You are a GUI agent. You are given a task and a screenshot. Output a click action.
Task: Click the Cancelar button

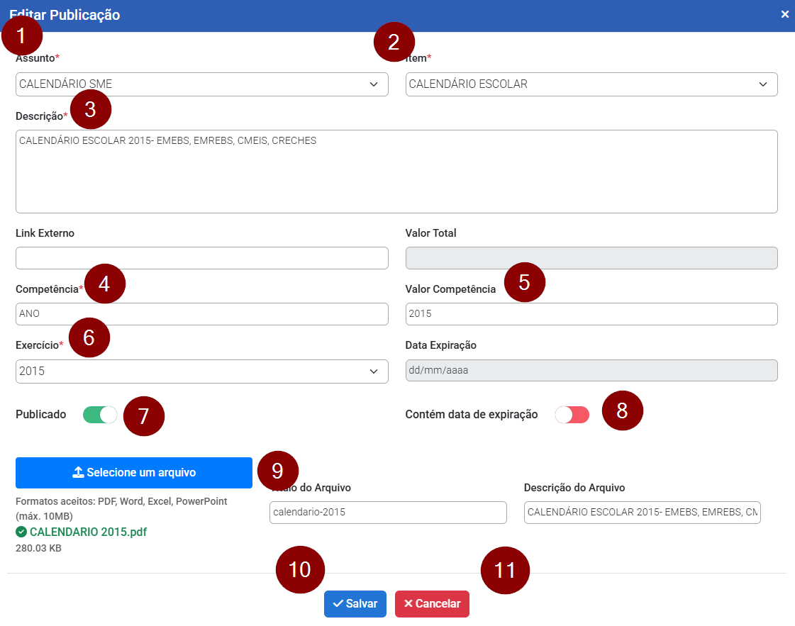432,604
